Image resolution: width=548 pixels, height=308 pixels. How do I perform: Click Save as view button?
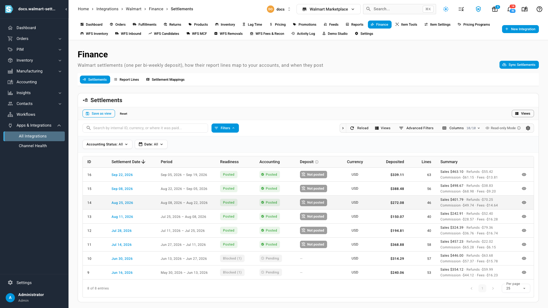[x=99, y=114]
